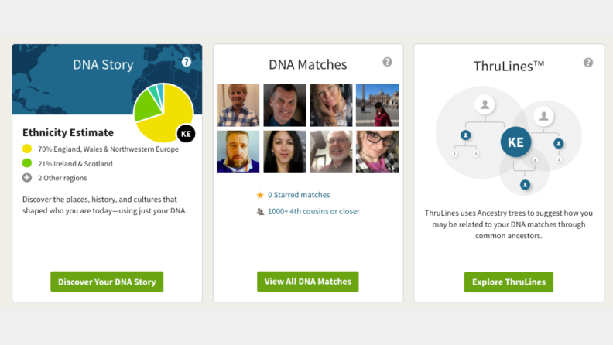
Task: Open 1000+ 4th cousins or closer link
Action: click(313, 211)
